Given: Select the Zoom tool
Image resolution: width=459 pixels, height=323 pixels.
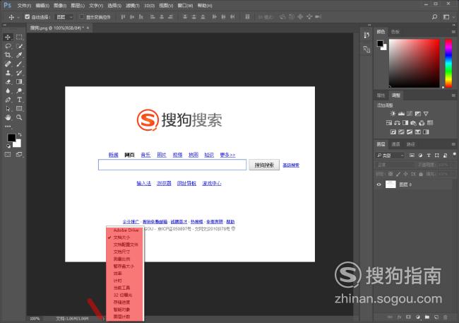Looking at the screenshot, I should pos(19,117).
